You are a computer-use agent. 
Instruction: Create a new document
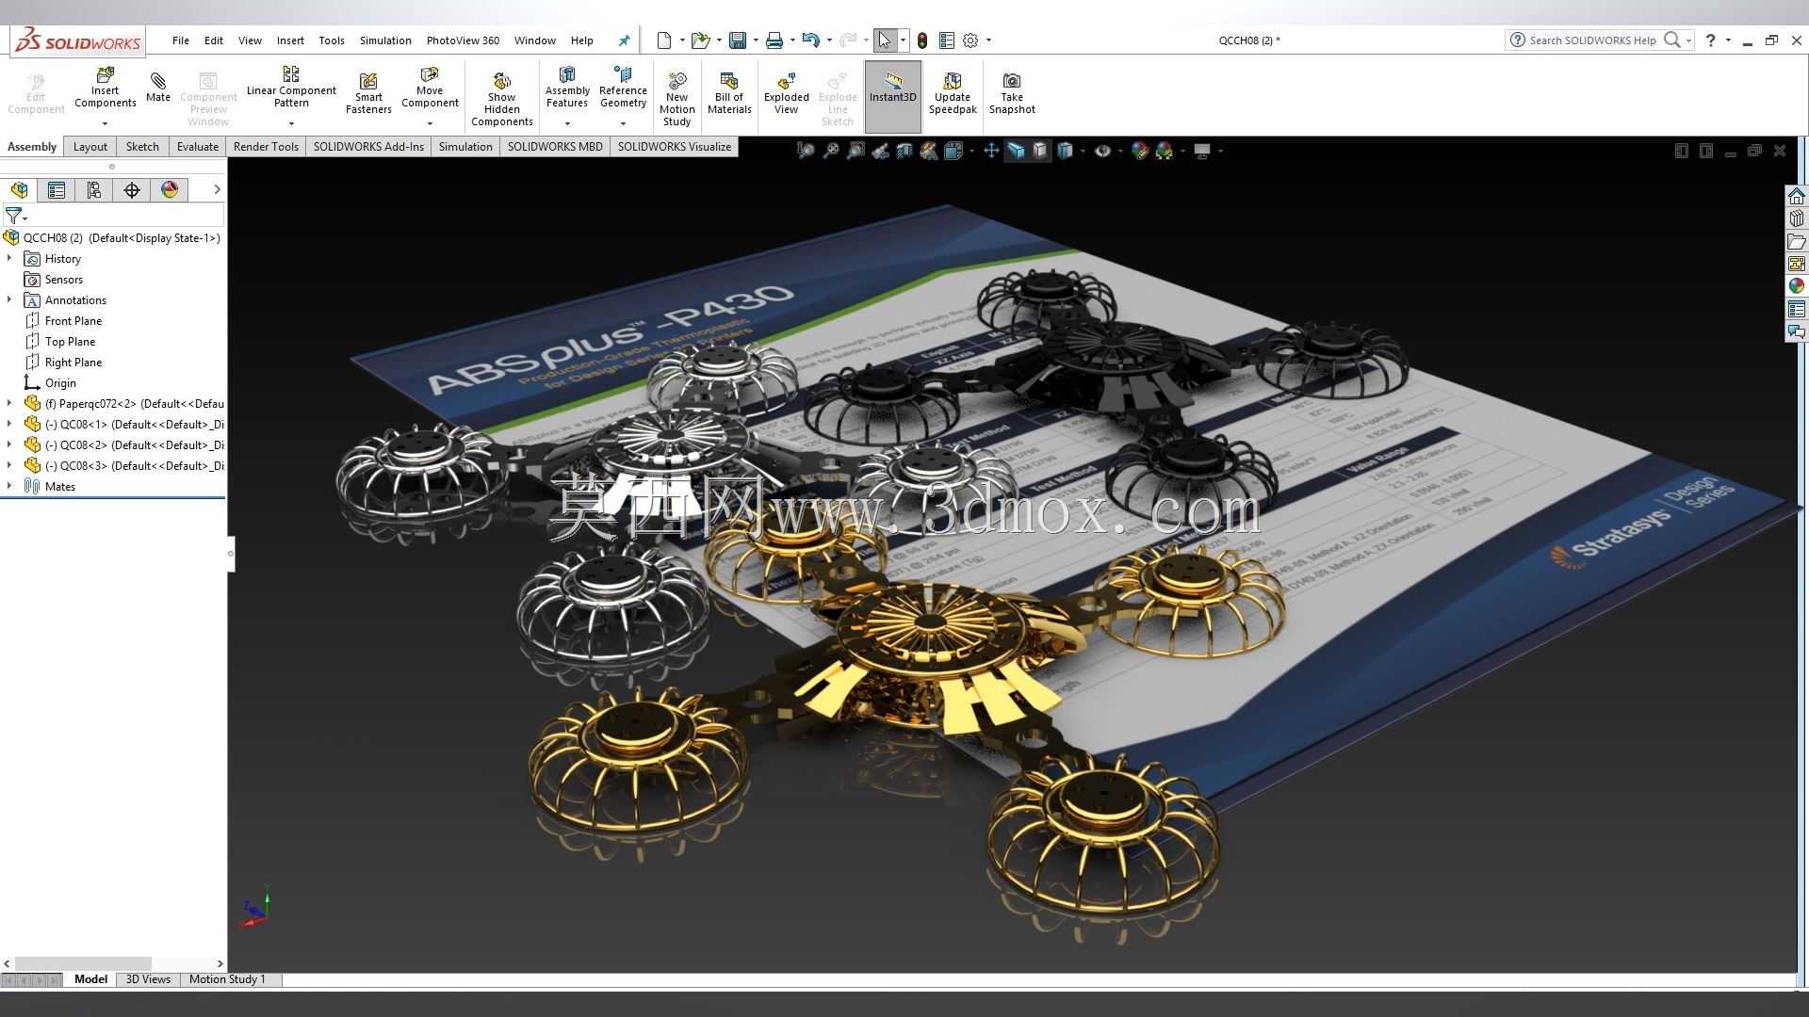point(664,40)
